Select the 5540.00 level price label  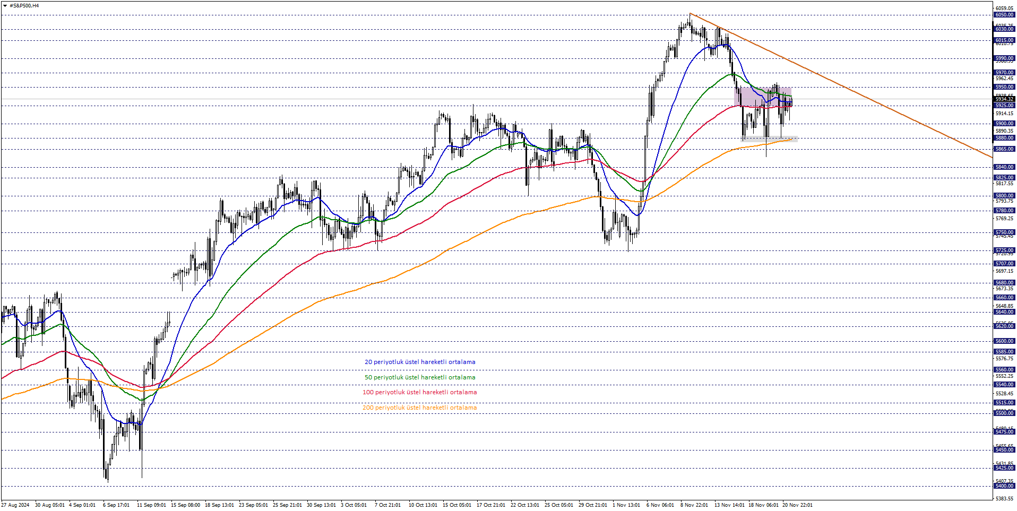click(1004, 385)
